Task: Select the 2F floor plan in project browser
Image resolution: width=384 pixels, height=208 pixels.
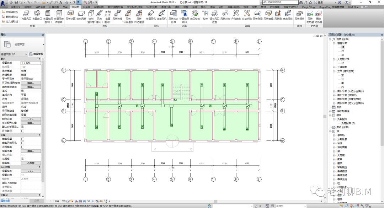Action: [343, 51]
